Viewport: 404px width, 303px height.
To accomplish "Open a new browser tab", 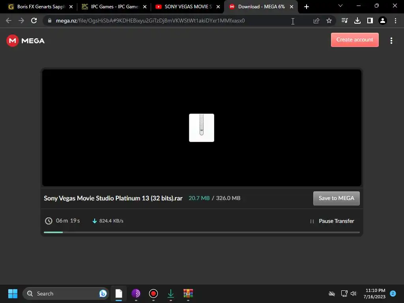I will [x=306, y=7].
